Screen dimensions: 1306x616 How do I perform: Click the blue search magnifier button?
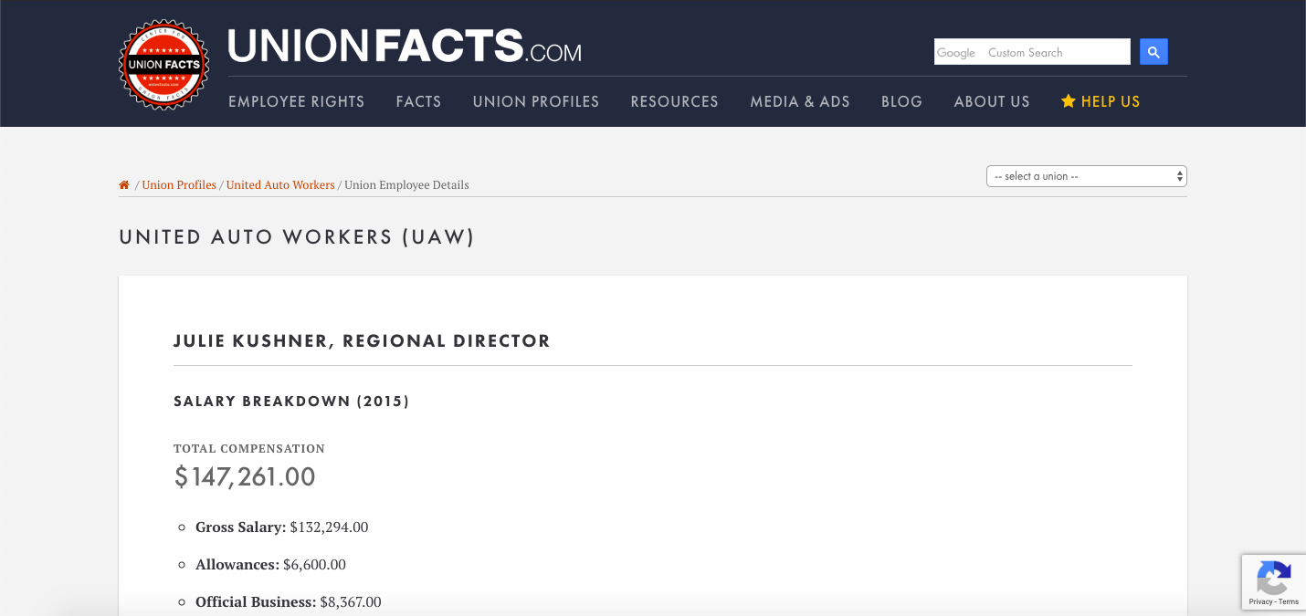(x=1153, y=52)
